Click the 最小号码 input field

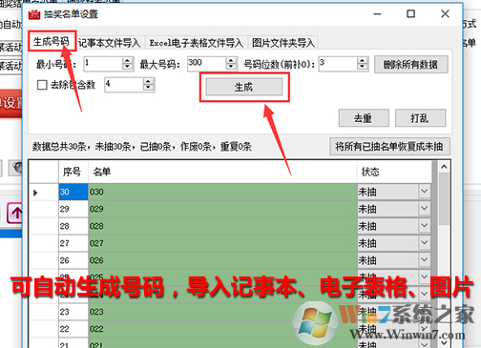coord(103,64)
